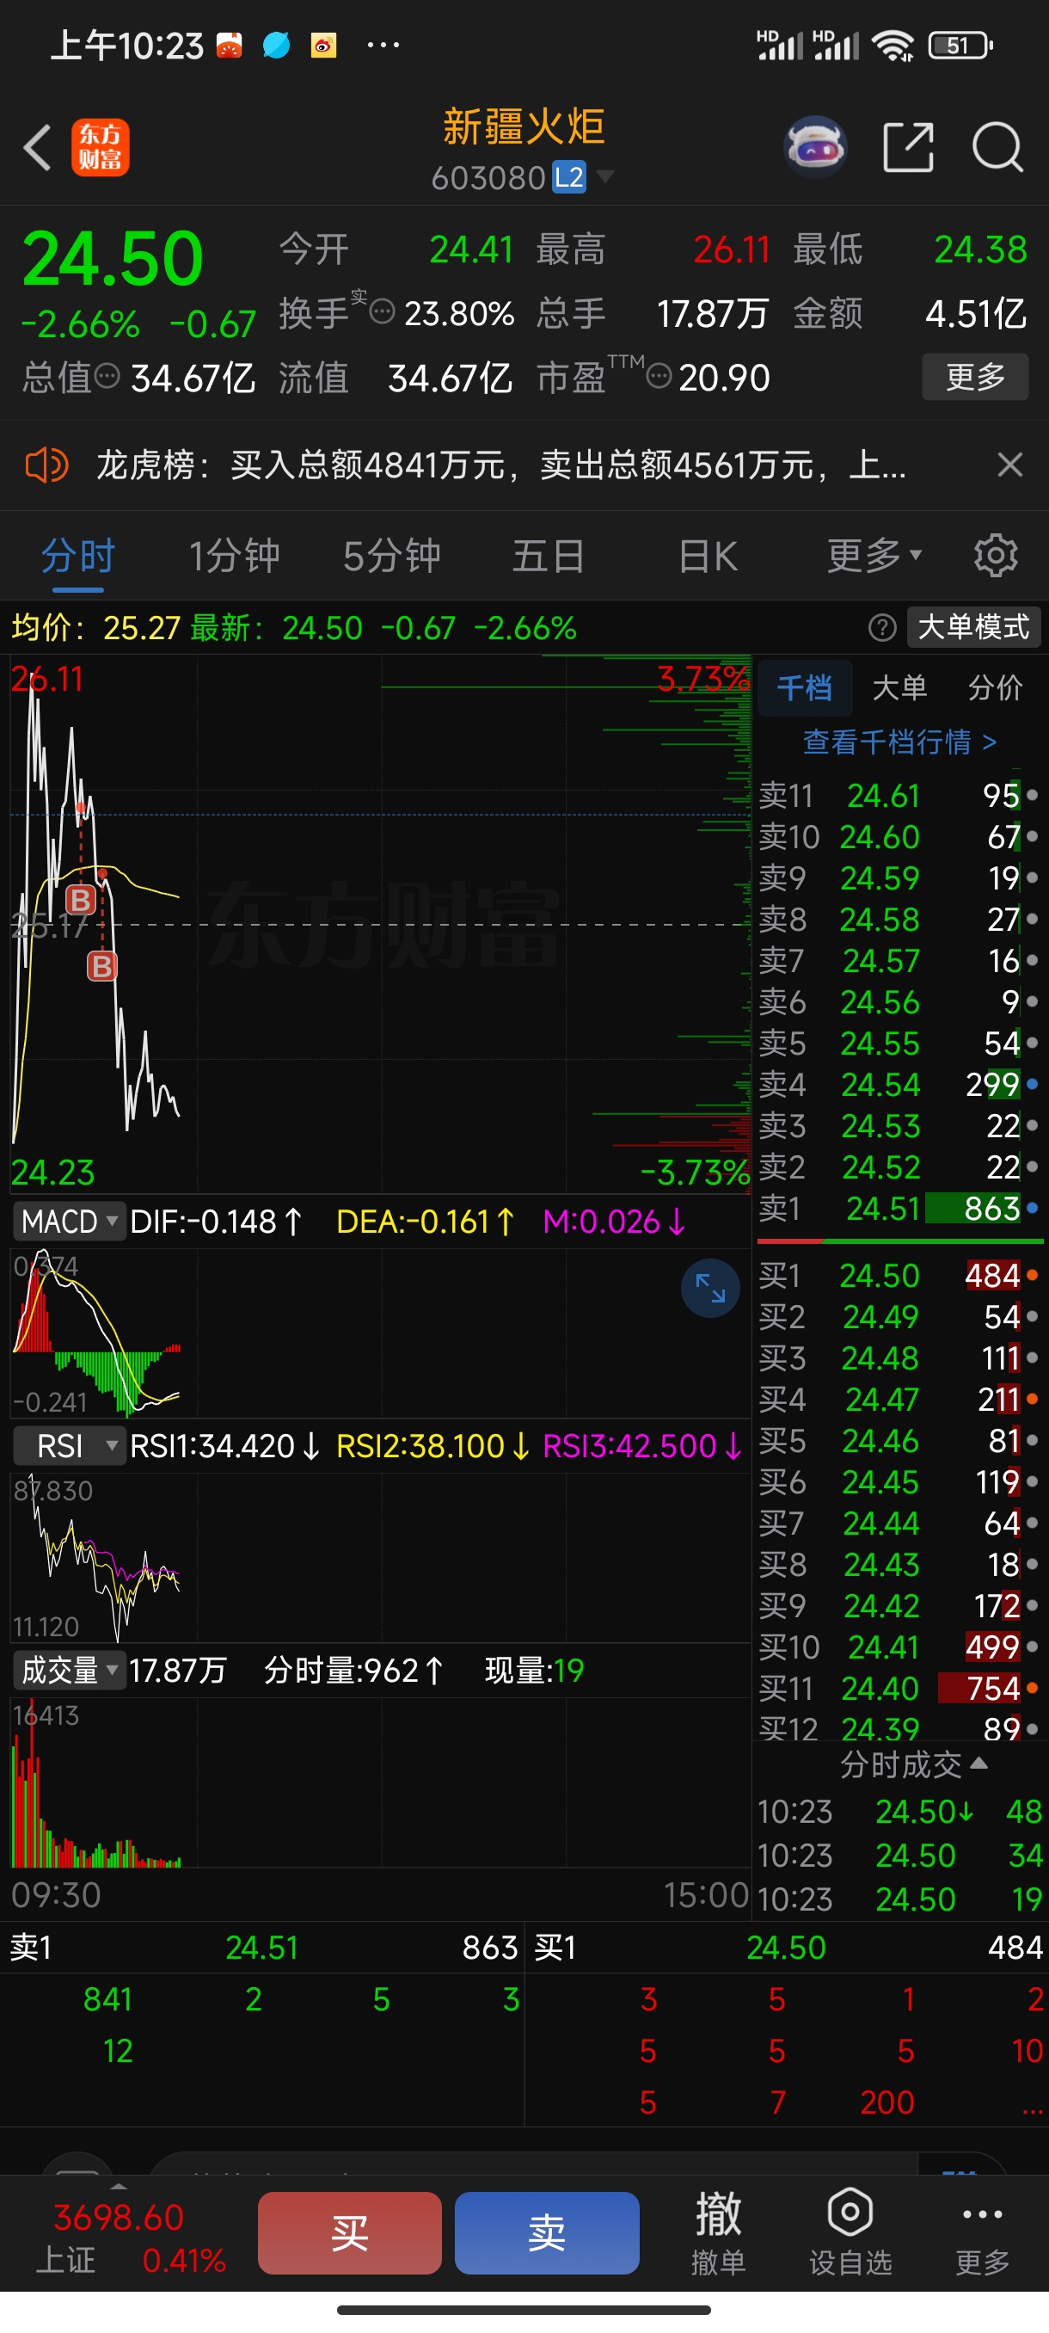Tap the volume bar chart
The width and height of the screenshot is (1049, 2333).
(380, 1782)
